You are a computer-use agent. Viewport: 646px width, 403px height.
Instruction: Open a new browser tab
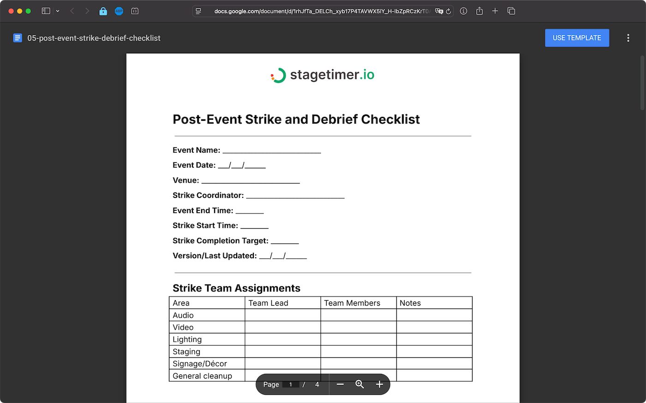point(495,11)
